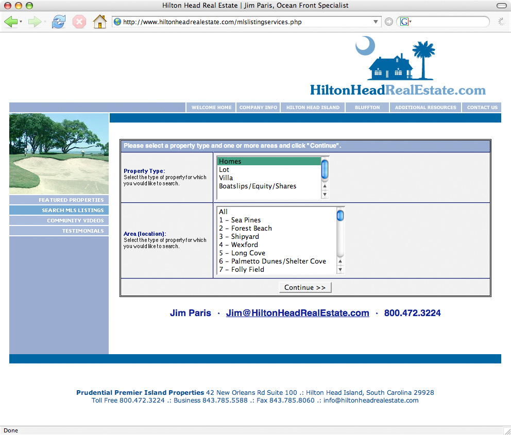Click the golf course photo thumbnail

59,154
